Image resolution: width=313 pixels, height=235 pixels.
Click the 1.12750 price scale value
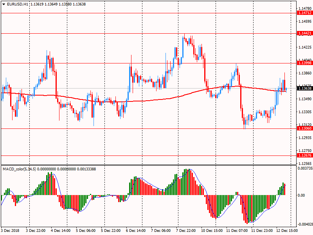coord(304,151)
